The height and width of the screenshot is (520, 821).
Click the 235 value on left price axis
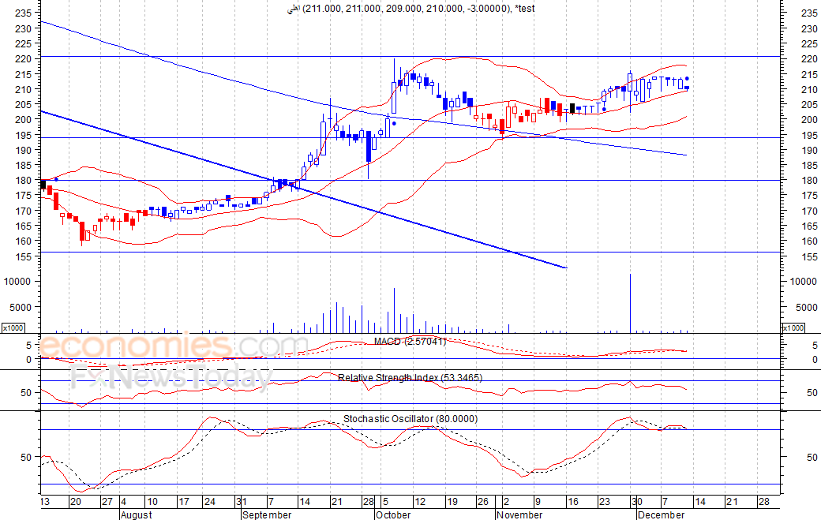[x=23, y=13]
